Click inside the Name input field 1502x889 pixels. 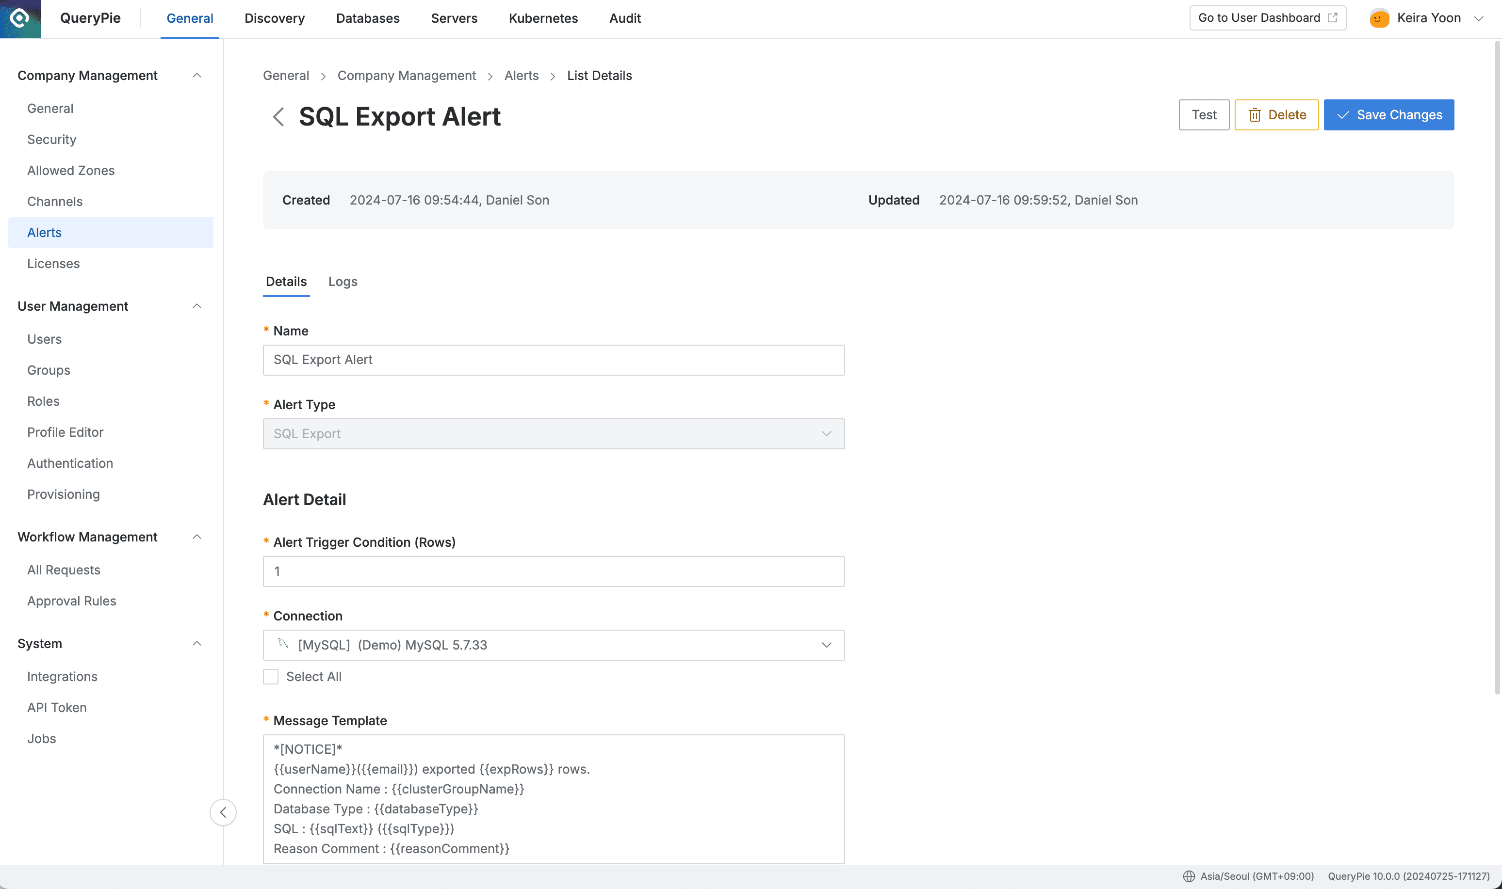pyautogui.click(x=553, y=360)
